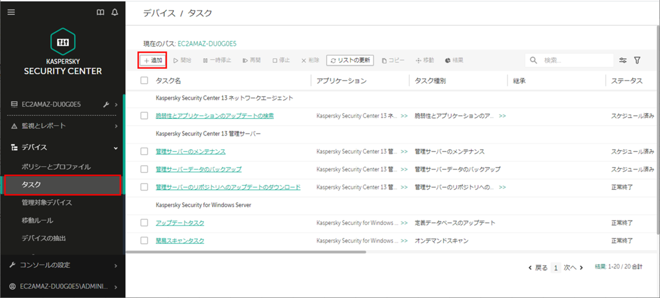Select タスク in the sidebar
The width and height of the screenshot is (660, 298).
(x=63, y=185)
